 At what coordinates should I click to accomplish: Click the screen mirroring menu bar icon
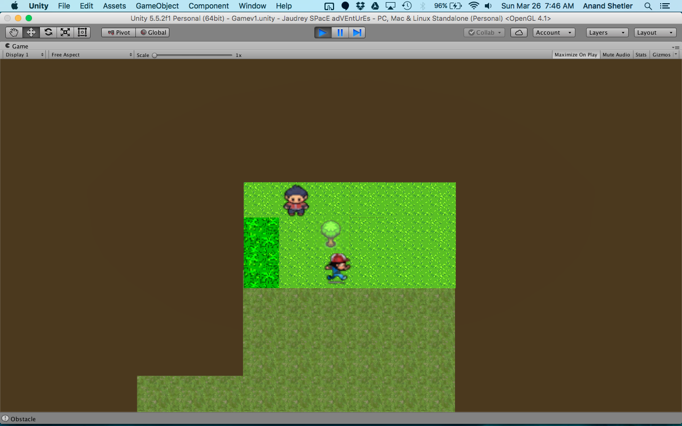[x=329, y=6]
